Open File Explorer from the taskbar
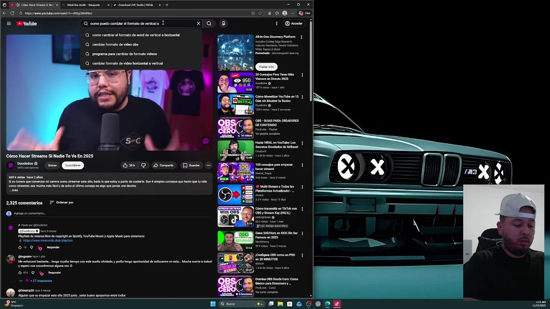 click(280, 304)
